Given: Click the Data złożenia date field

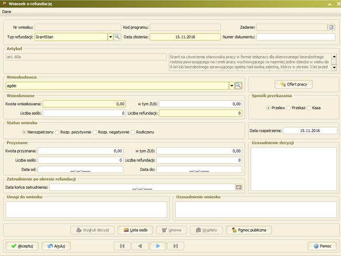Looking at the screenshot, I should (185, 37).
